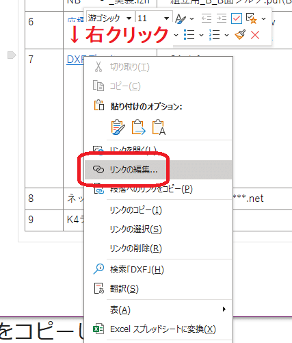Increase indent in mini toolbar
Image resolution: width=292 pixels, height=343 pixels.
(222, 18)
